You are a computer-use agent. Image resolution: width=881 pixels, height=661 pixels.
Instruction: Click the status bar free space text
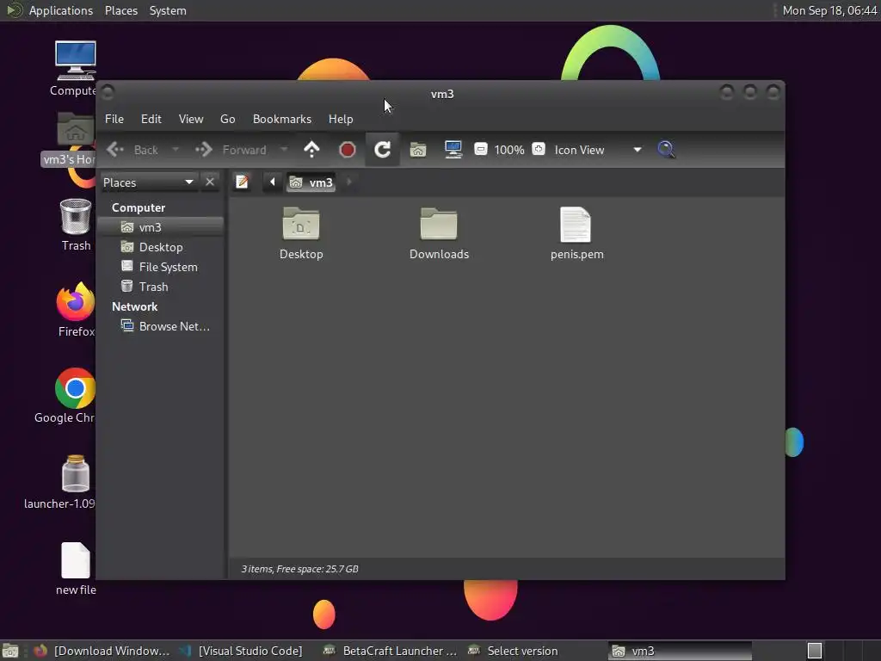pyautogui.click(x=299, y=569)
